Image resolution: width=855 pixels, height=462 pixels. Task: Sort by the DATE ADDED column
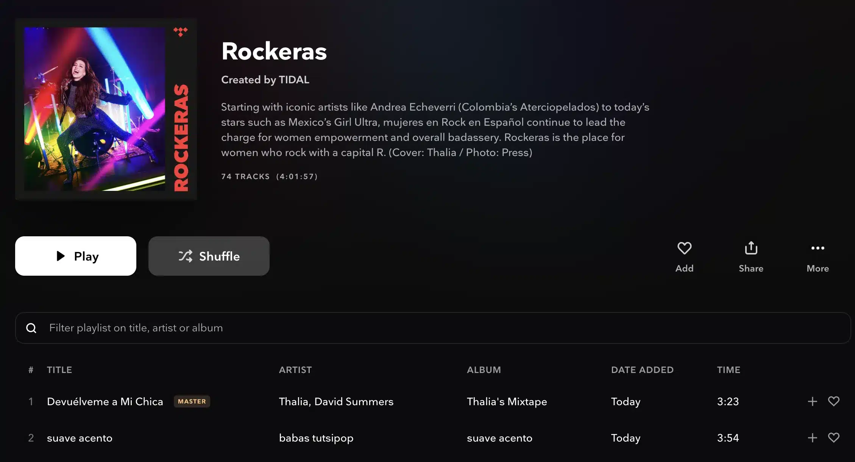(642, 370)
